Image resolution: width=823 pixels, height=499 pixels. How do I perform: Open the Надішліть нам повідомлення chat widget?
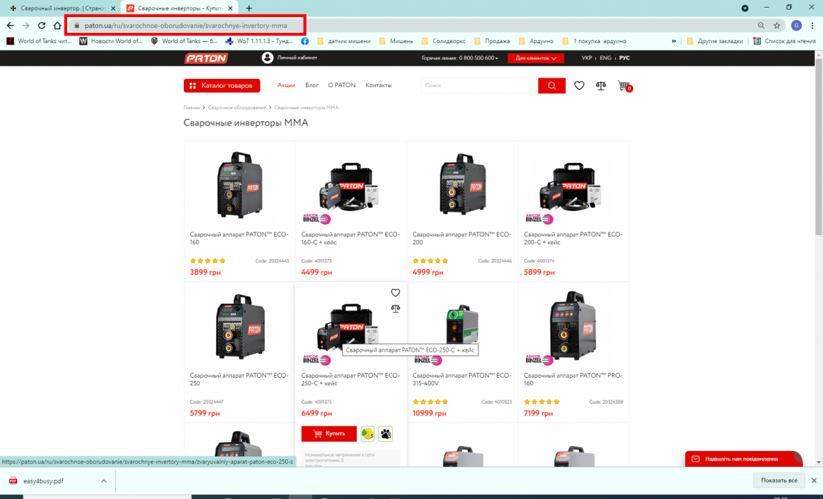(743, 459)
